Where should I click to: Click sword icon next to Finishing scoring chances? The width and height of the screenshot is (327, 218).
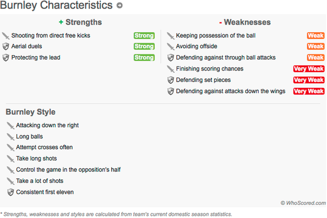(170, 69)
